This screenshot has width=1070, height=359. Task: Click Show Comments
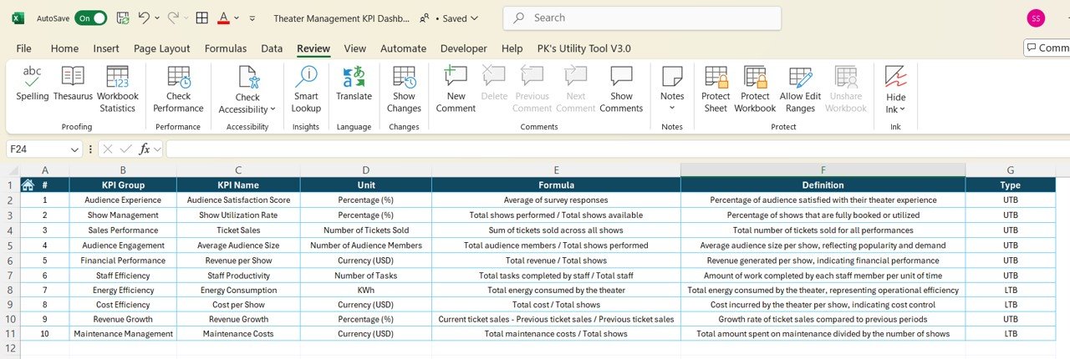point(621,90)
